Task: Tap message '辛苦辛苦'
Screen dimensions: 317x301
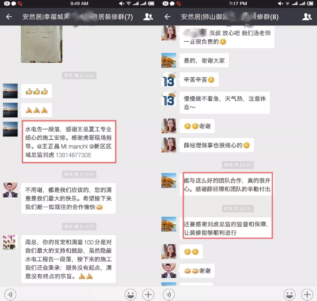Action: tap(199, 80)
